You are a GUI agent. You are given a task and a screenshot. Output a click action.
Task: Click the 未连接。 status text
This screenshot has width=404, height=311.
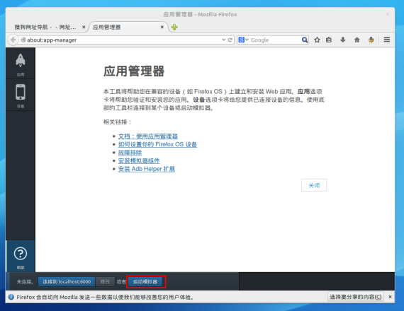tap(26, 282)
